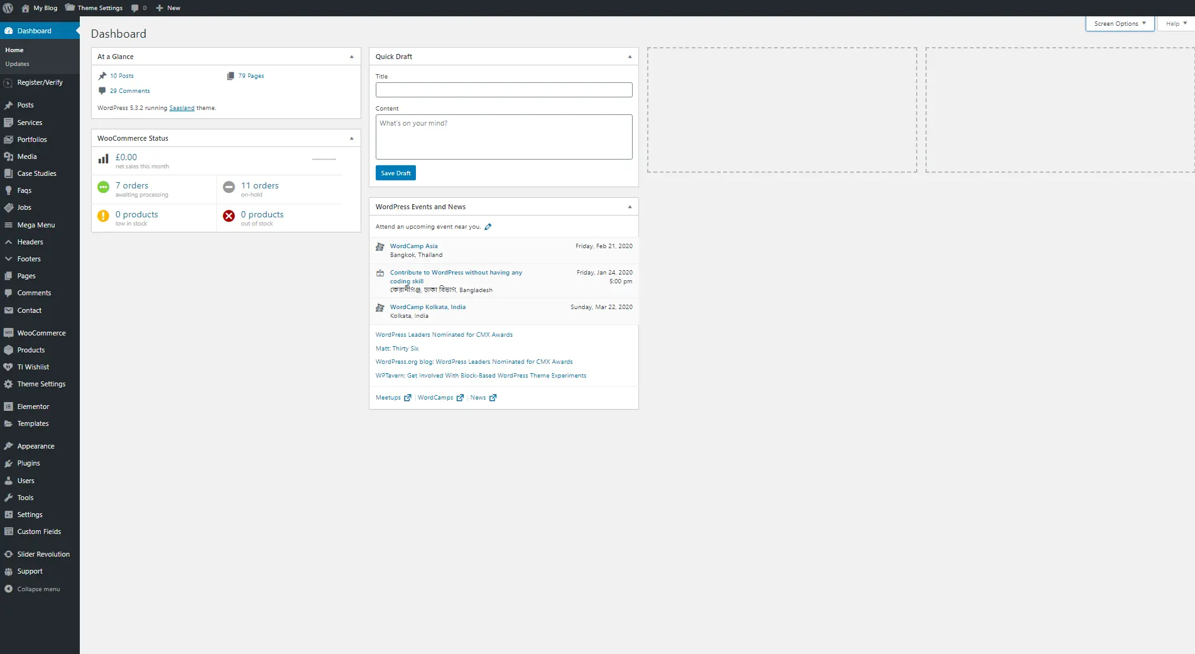Image resolution: width=1195 pixels, height=654 pixels.
Task: Click the Users sidebar icon
Action: [x=8, y=481]
